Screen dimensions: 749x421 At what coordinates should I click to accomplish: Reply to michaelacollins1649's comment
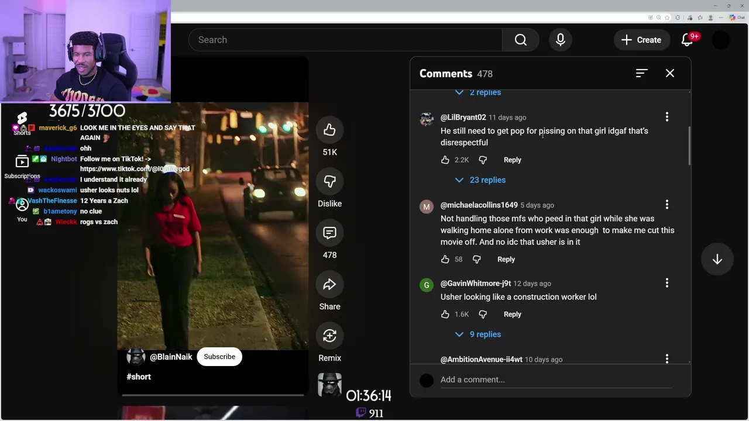pyautogui.click(x=506, y=259)
